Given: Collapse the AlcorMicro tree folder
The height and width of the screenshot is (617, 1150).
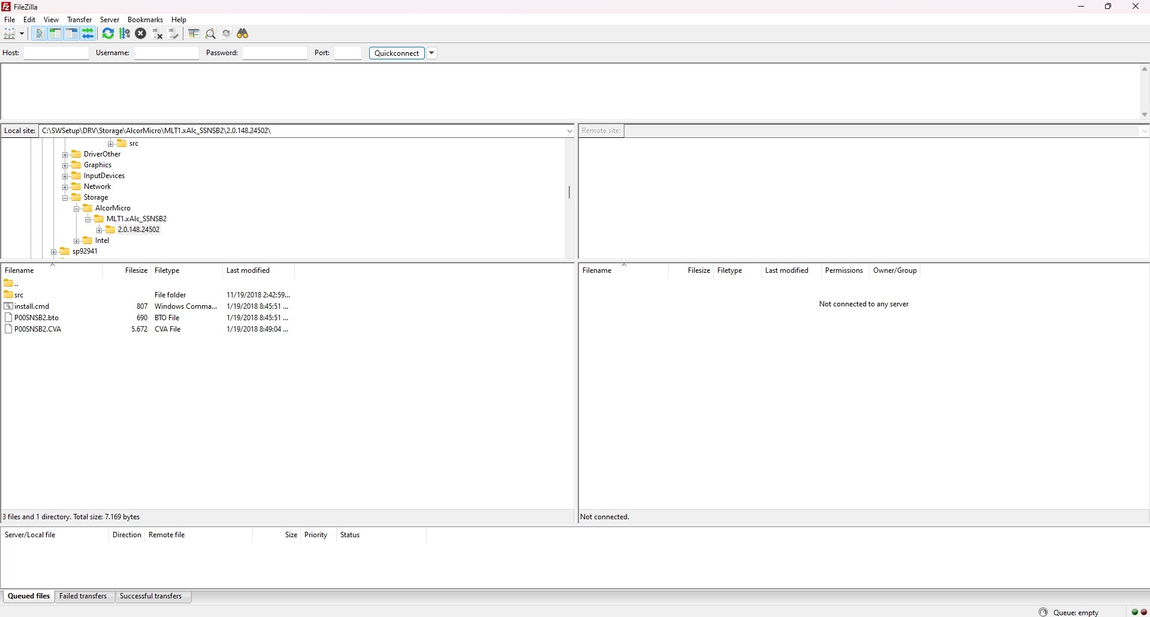Looking at the screenshot, I should (77, 209).
